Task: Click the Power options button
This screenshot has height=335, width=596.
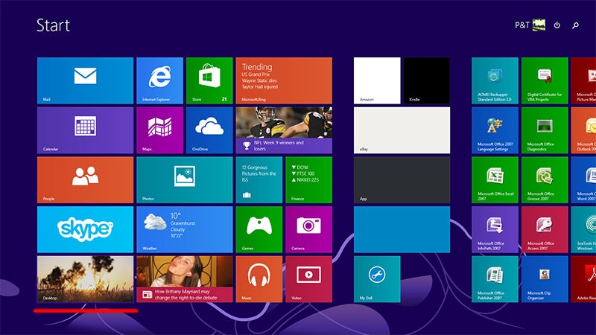Action: point(557,25)
